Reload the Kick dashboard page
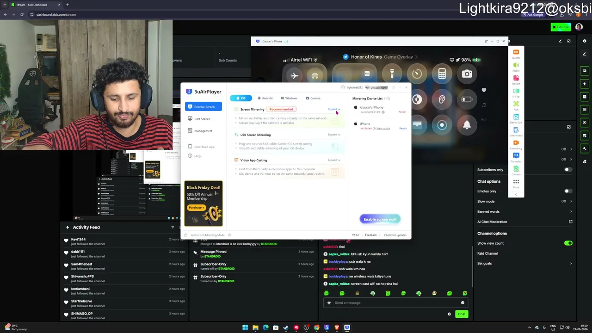The image size is (592, 333). [x=22, y=14]
